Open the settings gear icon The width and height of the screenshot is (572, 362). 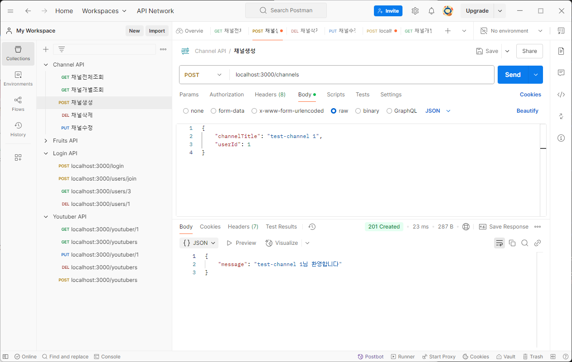coord(415,11)
